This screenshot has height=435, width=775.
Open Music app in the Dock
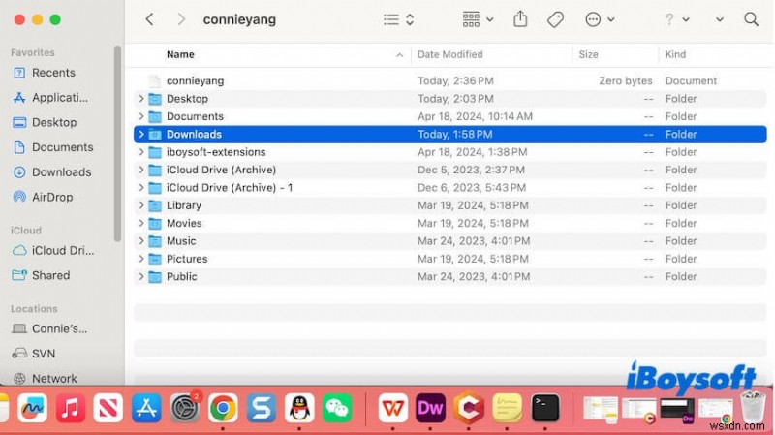click(70, 408)
